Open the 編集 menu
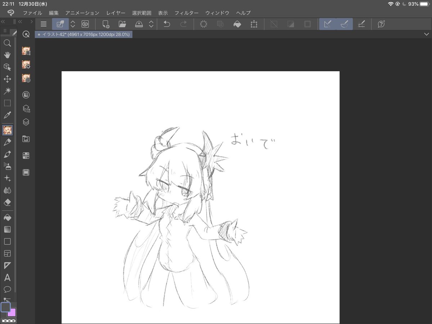Screen dimensions: 432x324 point(54,13)
